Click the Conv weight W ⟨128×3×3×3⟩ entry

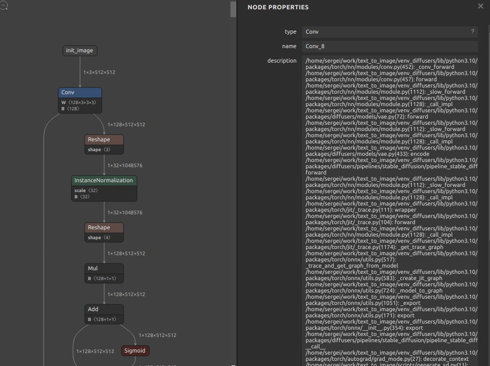click(x=79, y=103)
